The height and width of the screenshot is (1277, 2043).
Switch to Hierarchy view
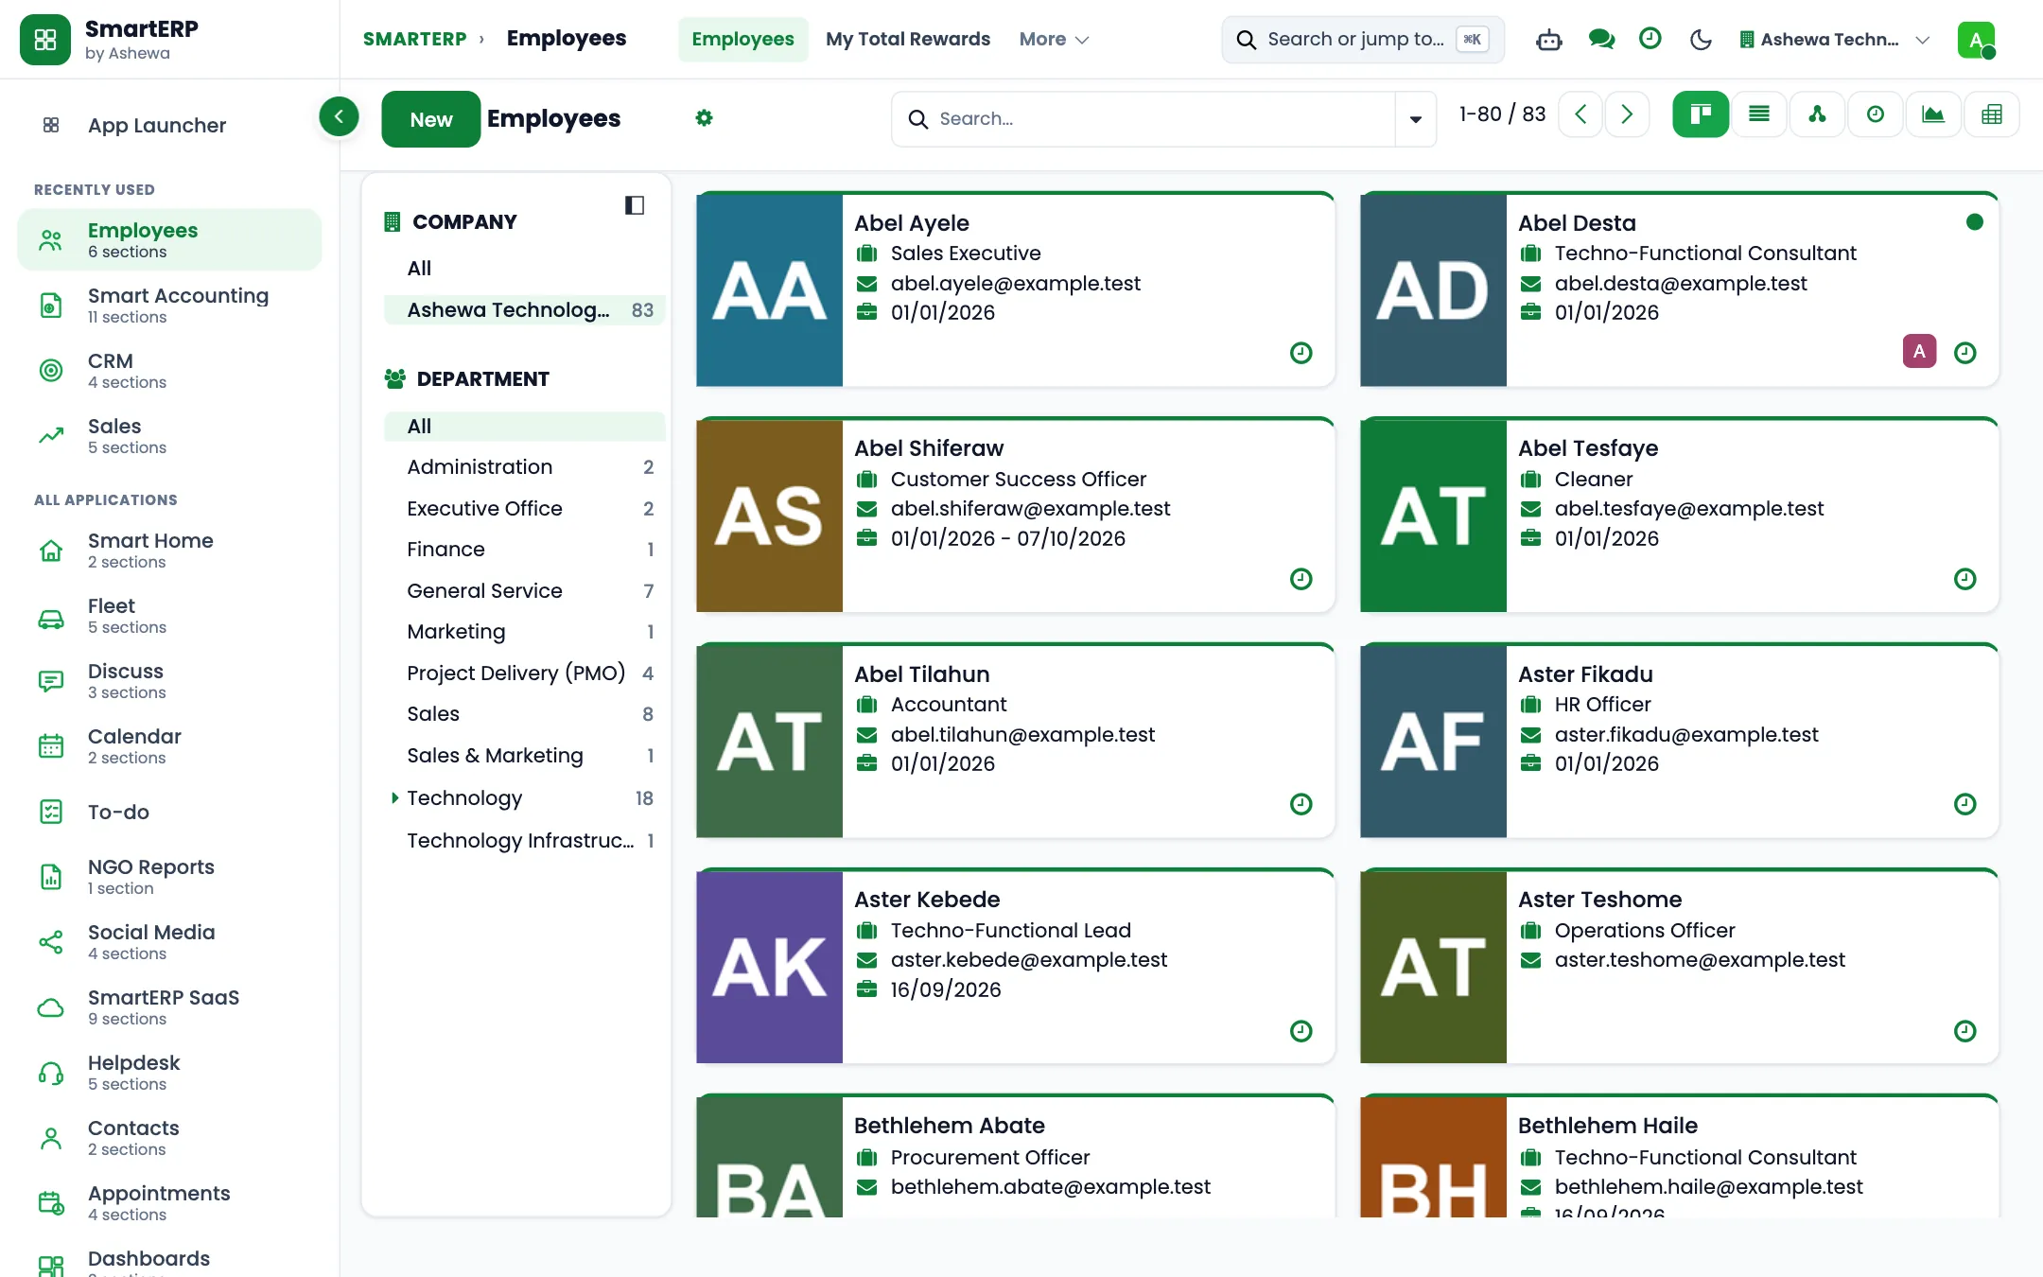pyautogui.click(x=1817, y=114)
